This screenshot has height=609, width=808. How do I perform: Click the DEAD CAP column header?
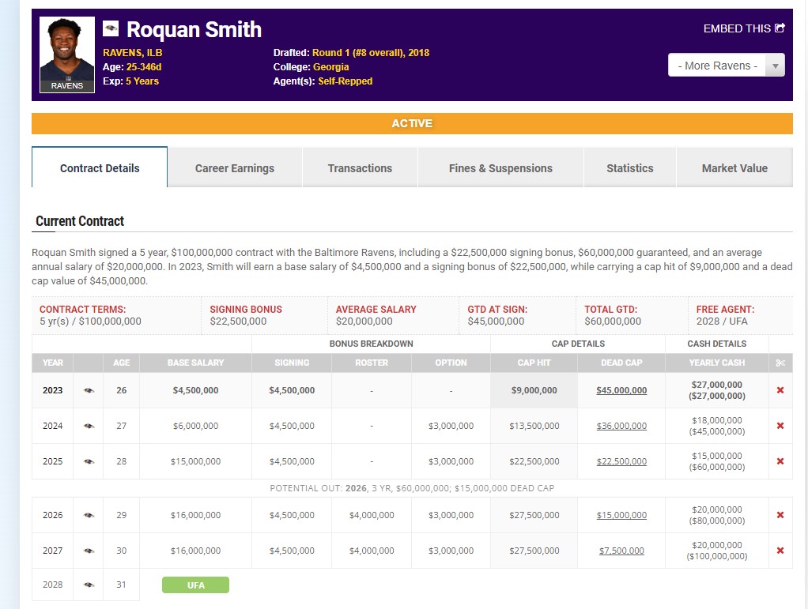621,363
